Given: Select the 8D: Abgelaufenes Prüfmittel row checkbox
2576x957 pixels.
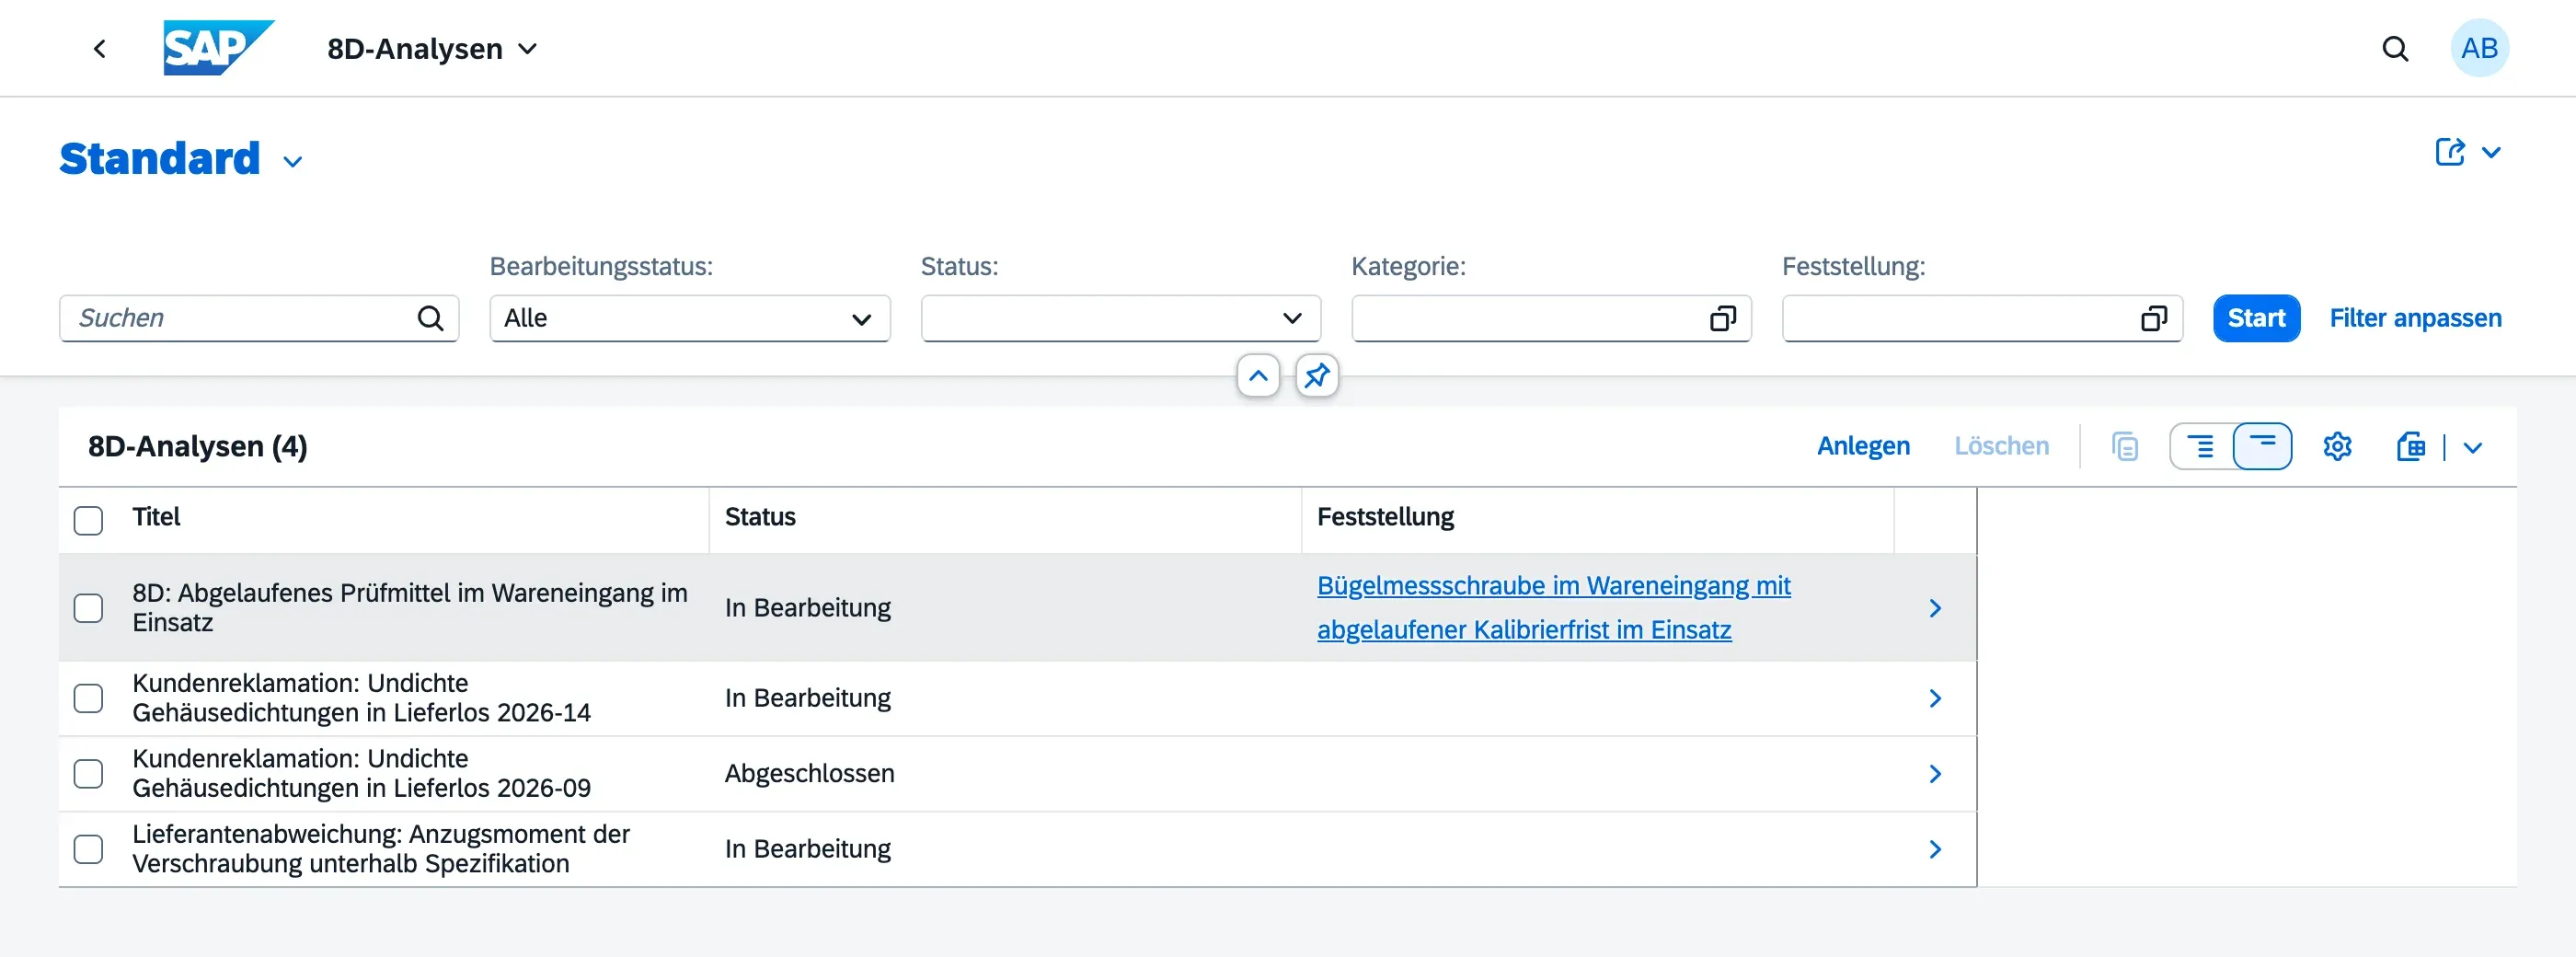Looking at the screenshot, I should (88, 608).
